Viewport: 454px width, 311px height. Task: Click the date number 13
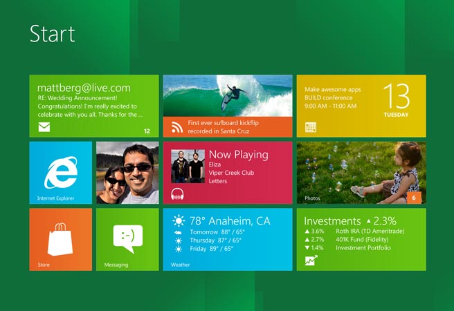click(397, 95)
